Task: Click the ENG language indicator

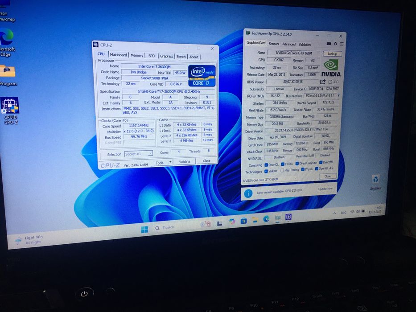Action: 344,213
